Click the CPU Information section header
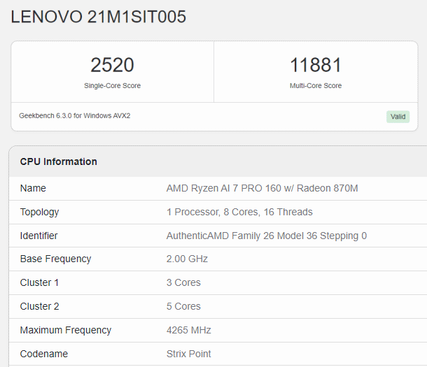The height and width of the screenshot is (367, 427). [59, 161]
